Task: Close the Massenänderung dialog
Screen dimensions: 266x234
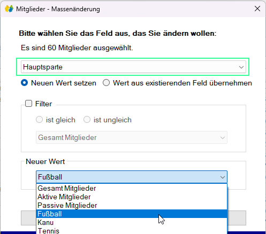Action: tap(257, 9)
